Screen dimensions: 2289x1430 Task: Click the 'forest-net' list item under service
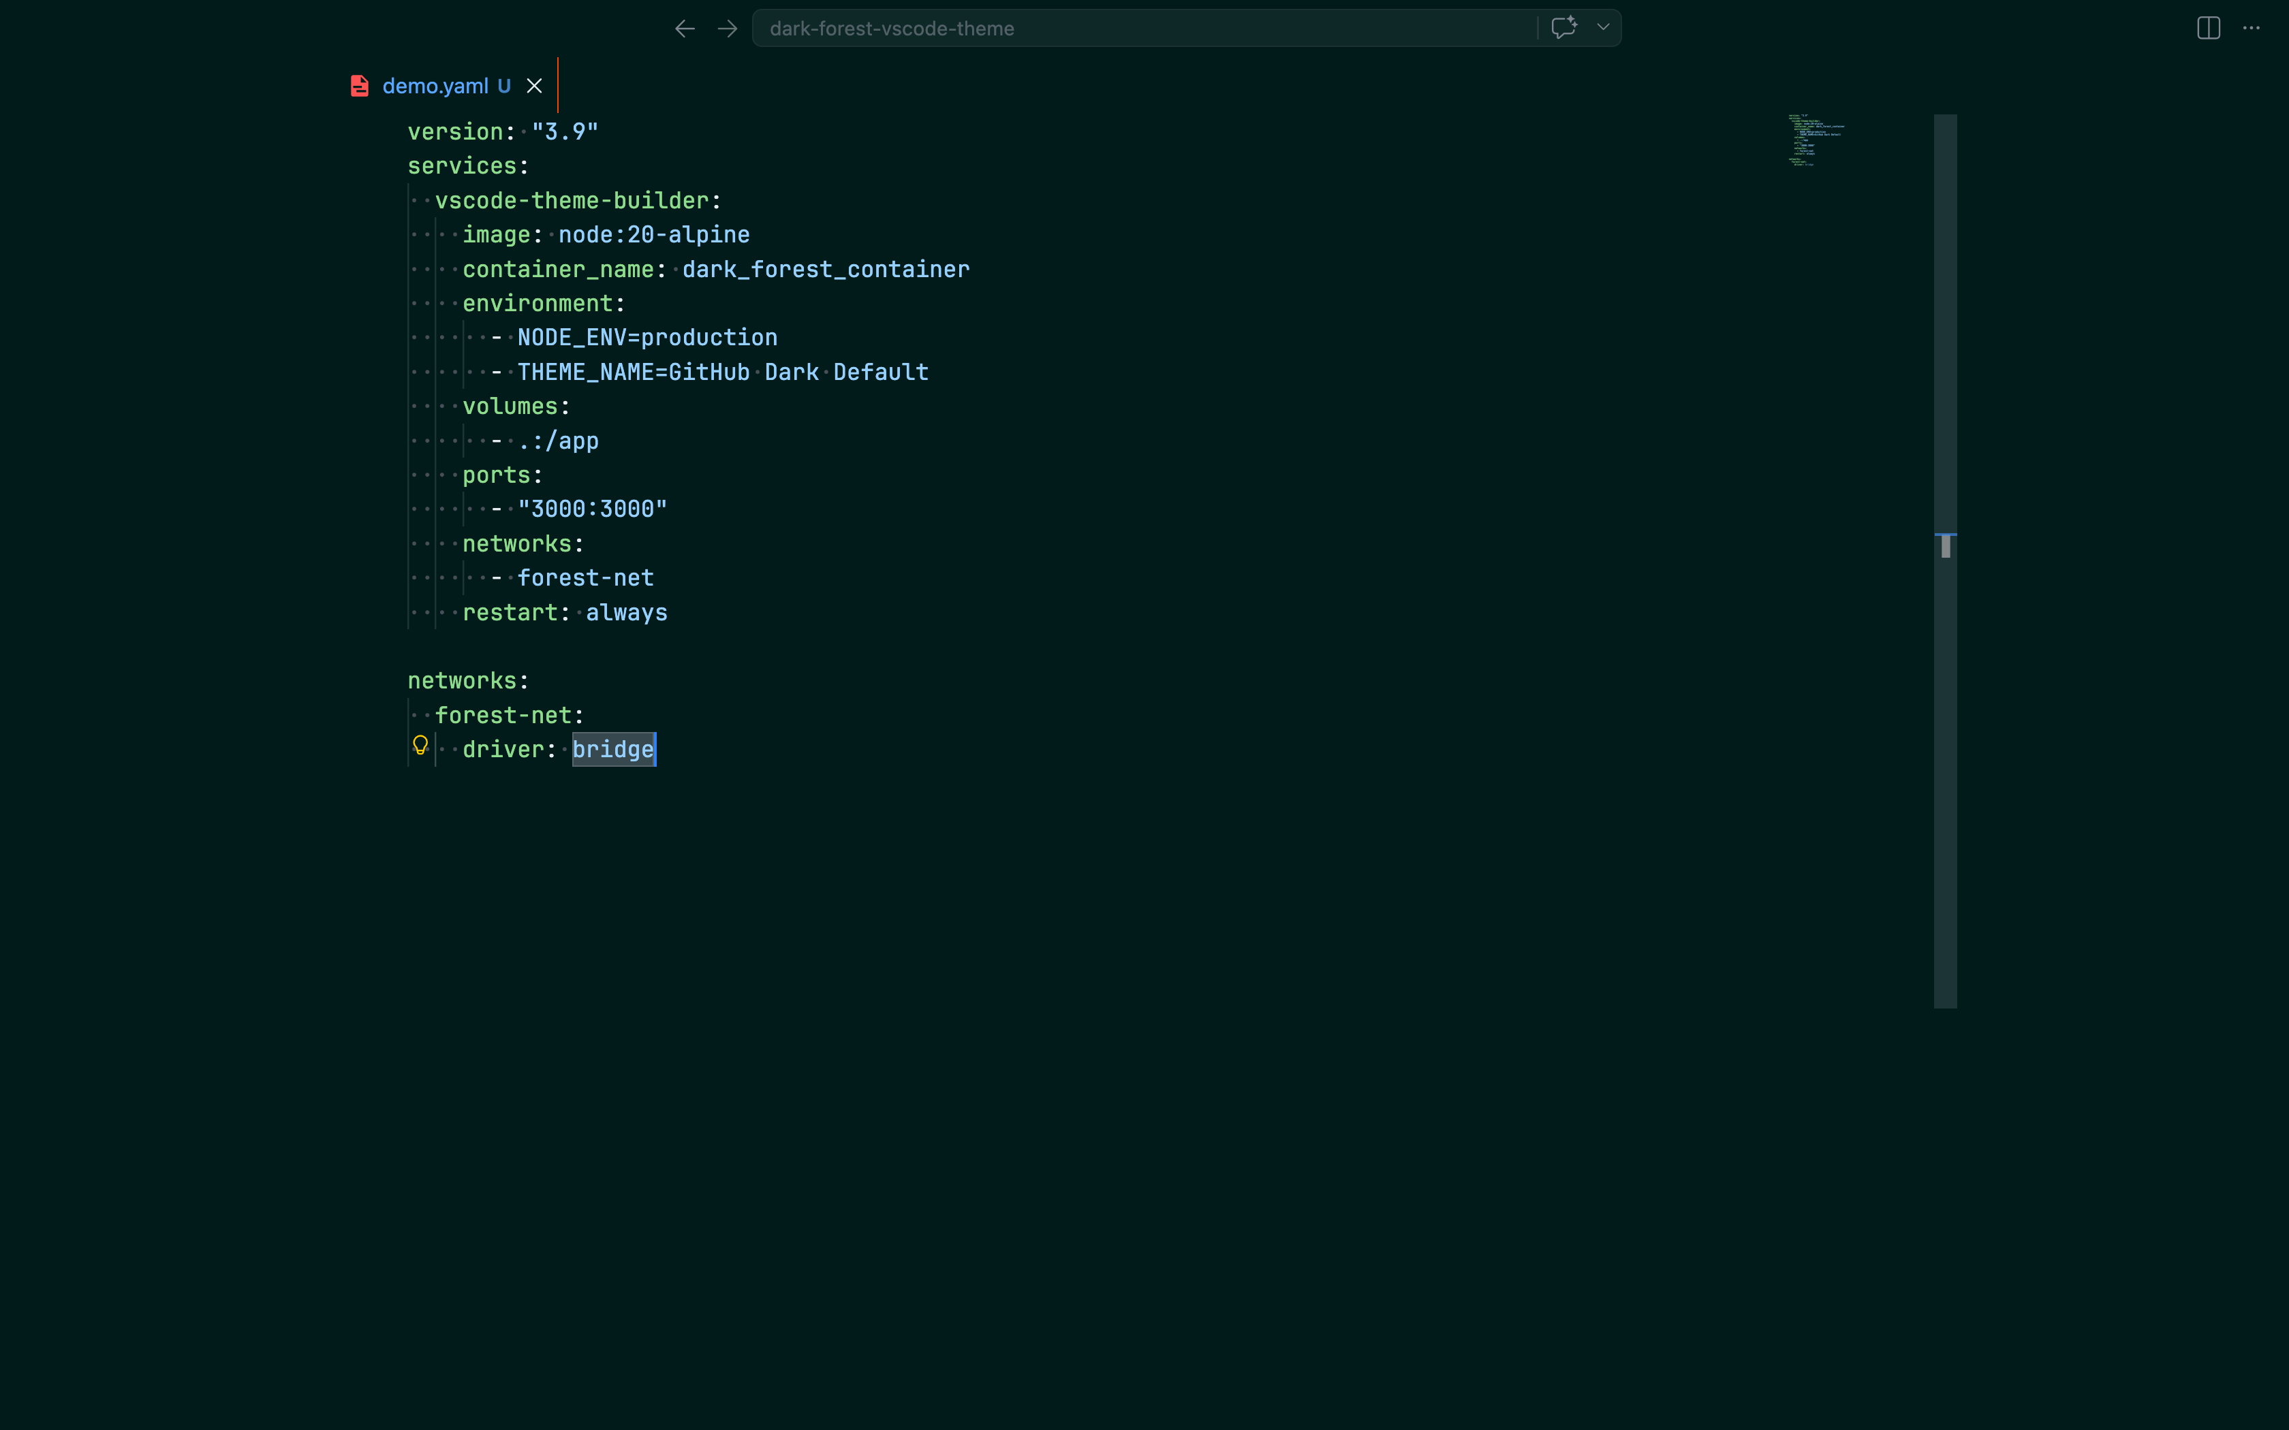[585, 578]
